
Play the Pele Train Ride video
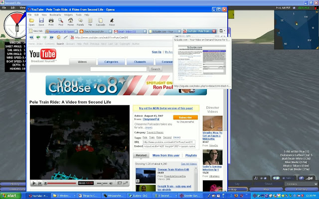coord(34,183)
